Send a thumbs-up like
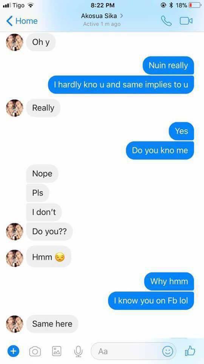The height and width of the screenshot is (364, 204). tap(190, 351)
